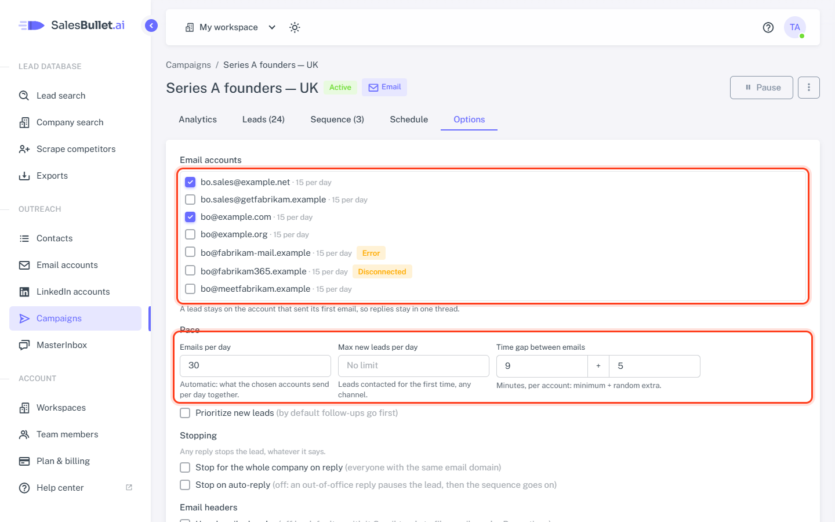Uncheck bo@example.com account
Image resolution: width=835 pixels, height=522 pixels.
(x=190, y=217)
